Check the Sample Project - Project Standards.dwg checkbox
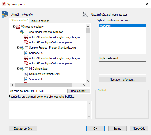This screenshot has width=151, height=135. (26, 48)
